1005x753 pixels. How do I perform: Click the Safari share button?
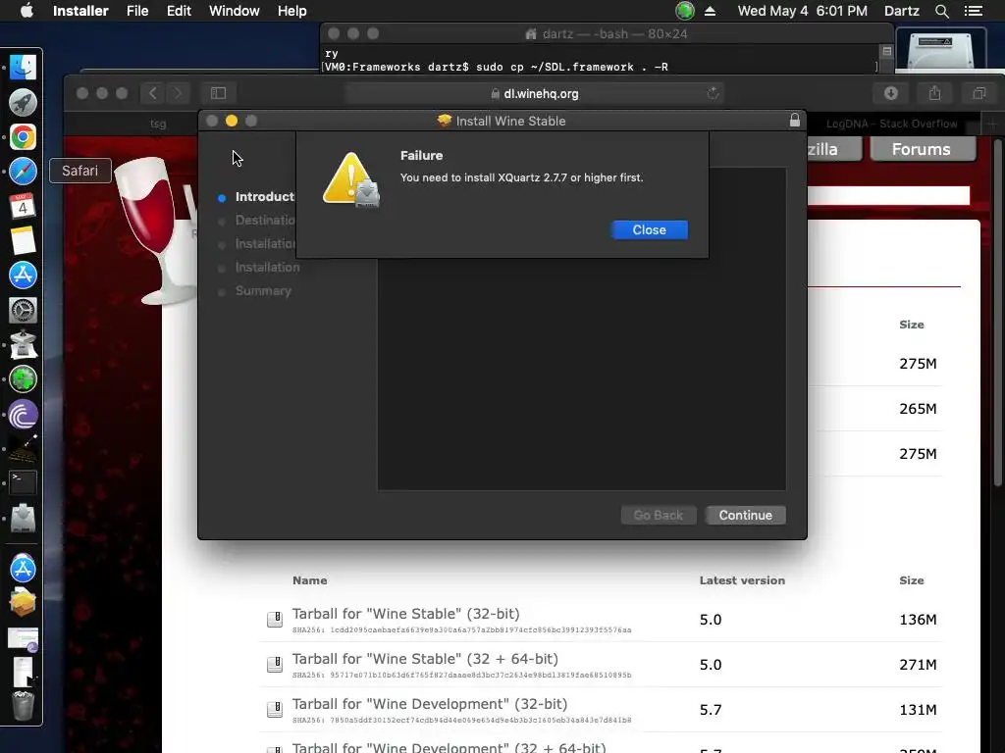click(x=935, y=93)
